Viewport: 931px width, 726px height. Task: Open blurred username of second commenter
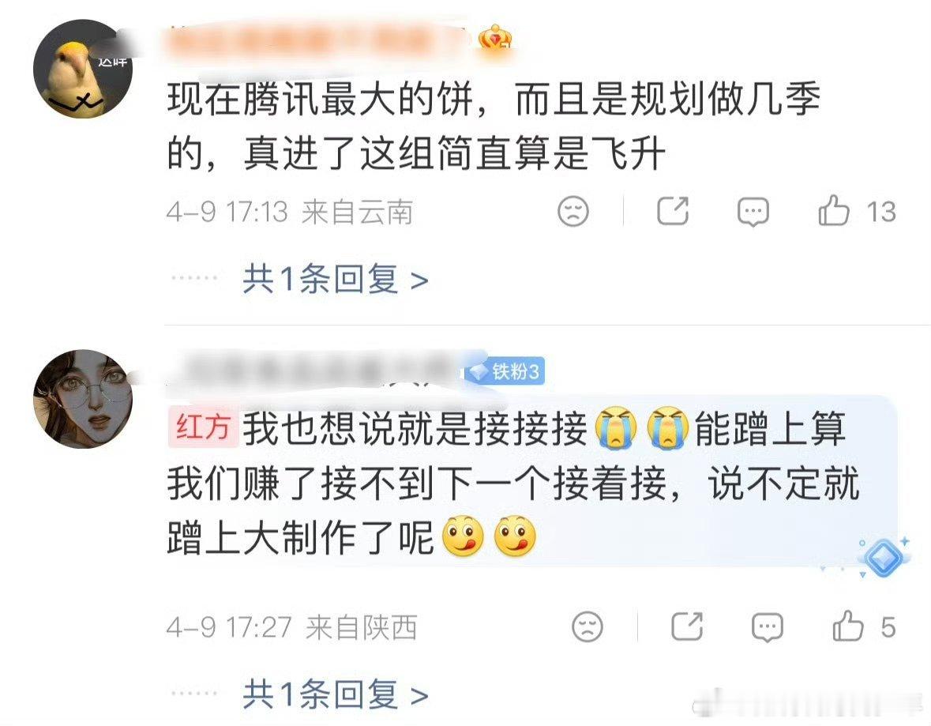tap(315, 372)
